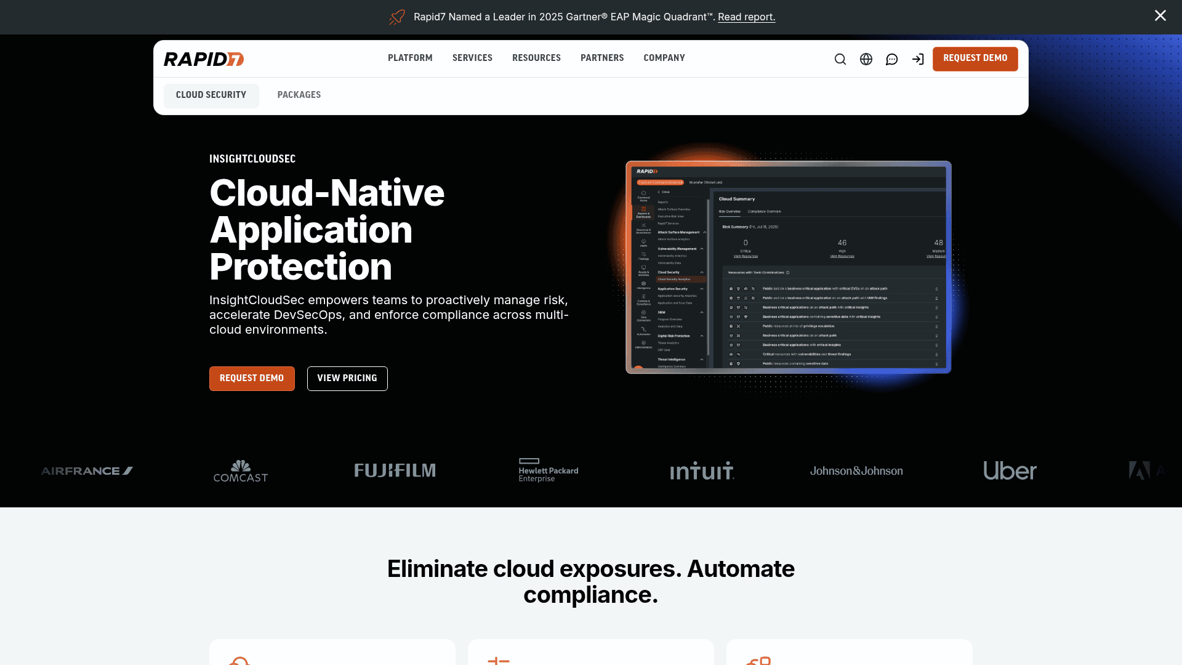Open the RESOURCES menu
Viewport: 1182px width, 665px height.
pyautogui.click(x=536, y=58)
